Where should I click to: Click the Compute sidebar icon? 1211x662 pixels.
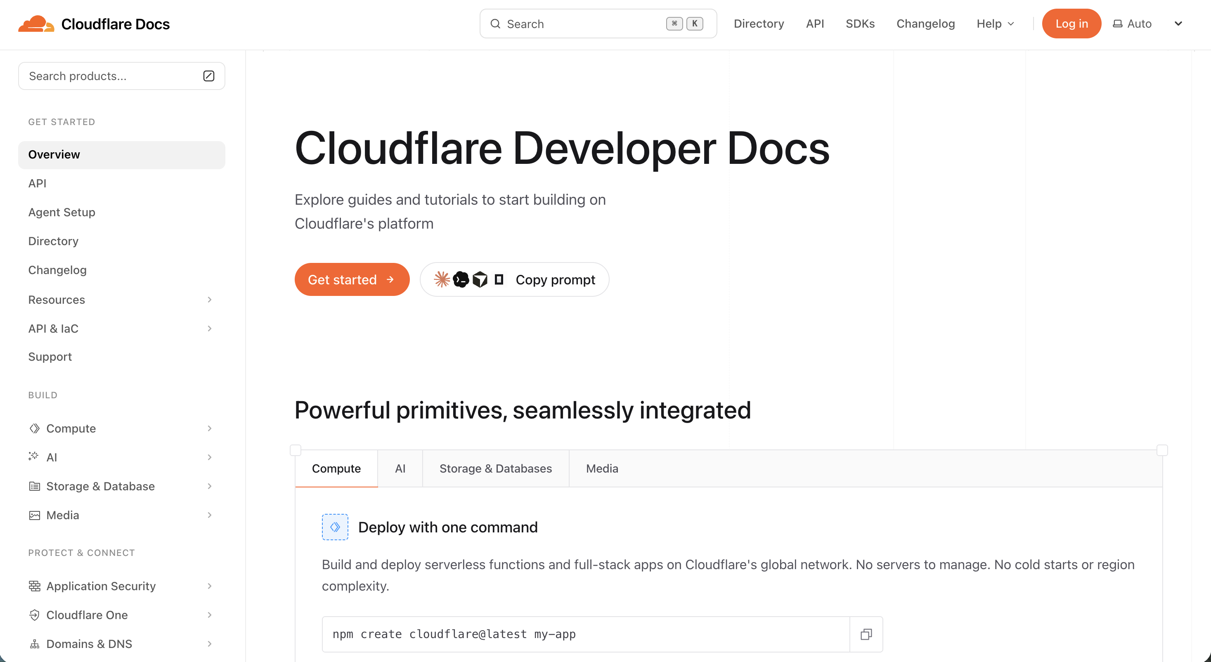34,428
